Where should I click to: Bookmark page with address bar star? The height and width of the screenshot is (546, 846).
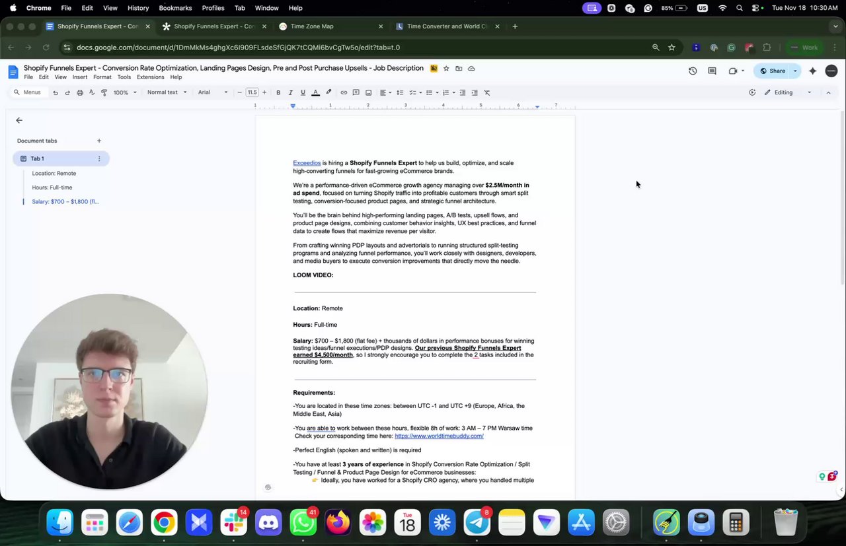coord(672,48)
